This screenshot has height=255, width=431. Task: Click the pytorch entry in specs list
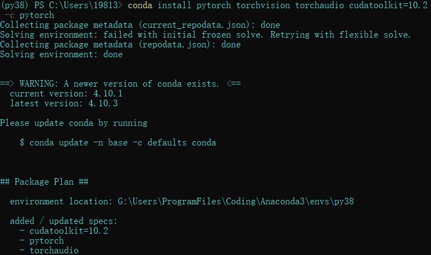[x=46, y=241]
